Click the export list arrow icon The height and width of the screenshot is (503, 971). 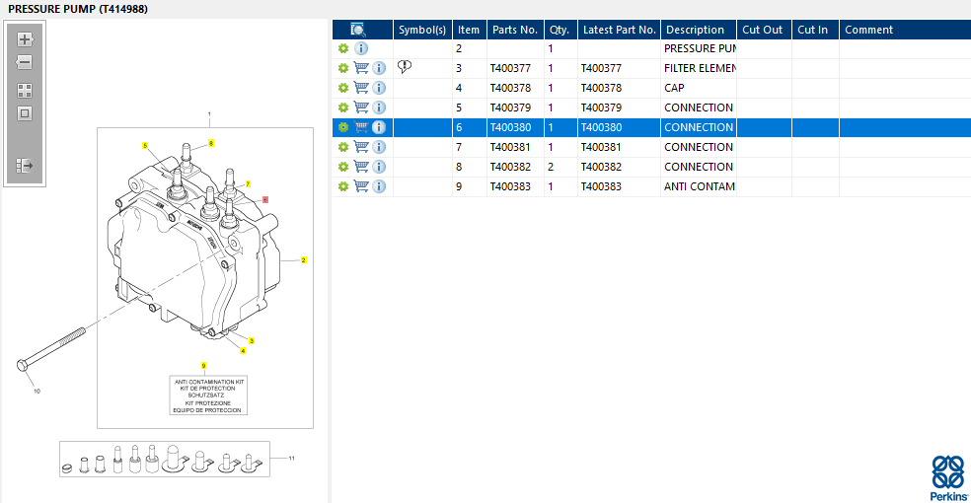(24, 166)
